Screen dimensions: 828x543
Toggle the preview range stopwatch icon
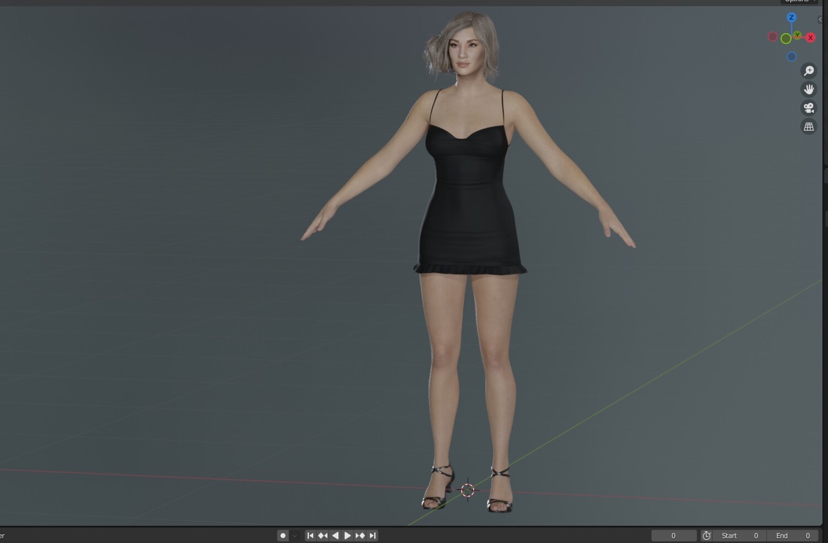coord(707,535)
